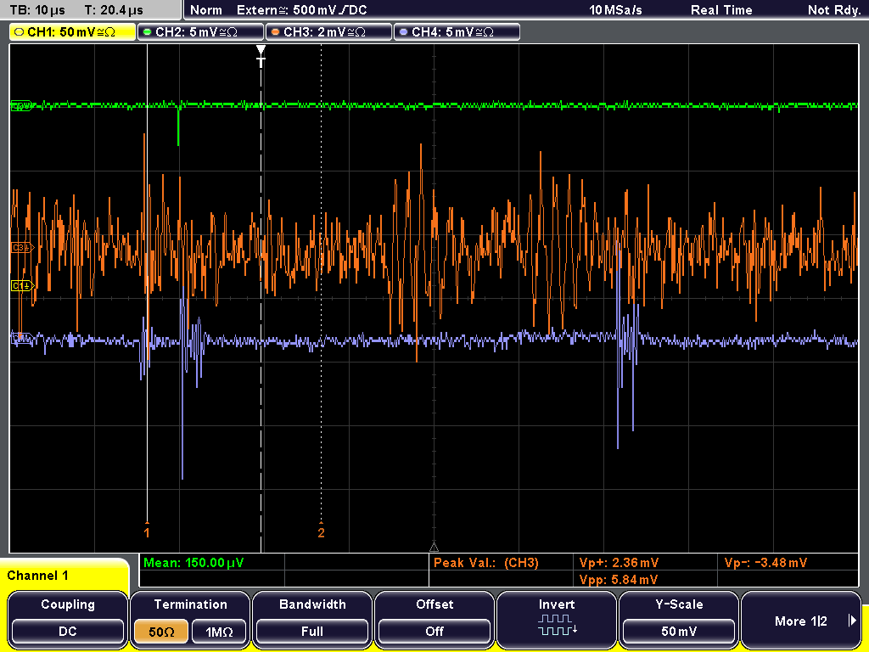Change Bandwidth Full setting
The width and height of the screenshot is (869, 652).
312,620
